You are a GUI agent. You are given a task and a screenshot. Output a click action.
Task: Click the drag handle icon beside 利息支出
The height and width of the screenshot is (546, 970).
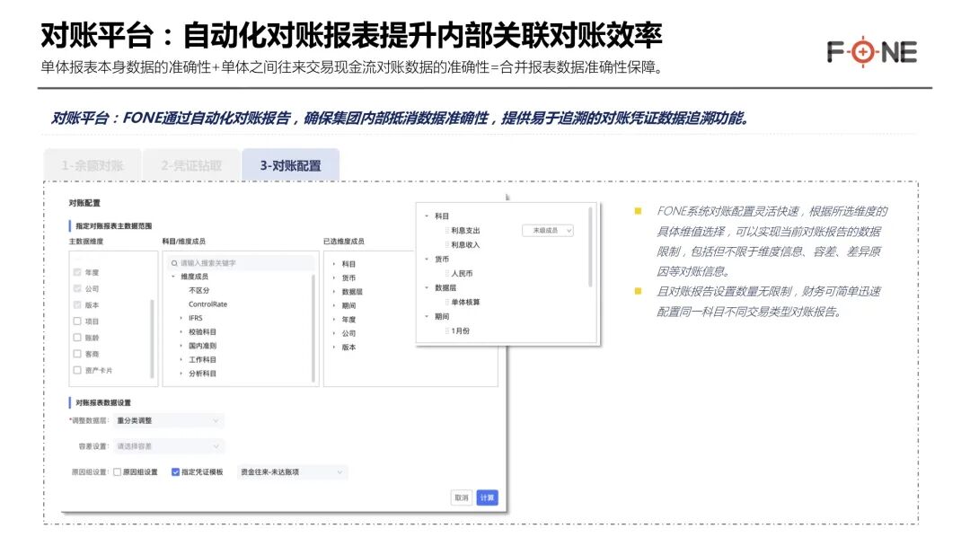click(x=446, y=231)
